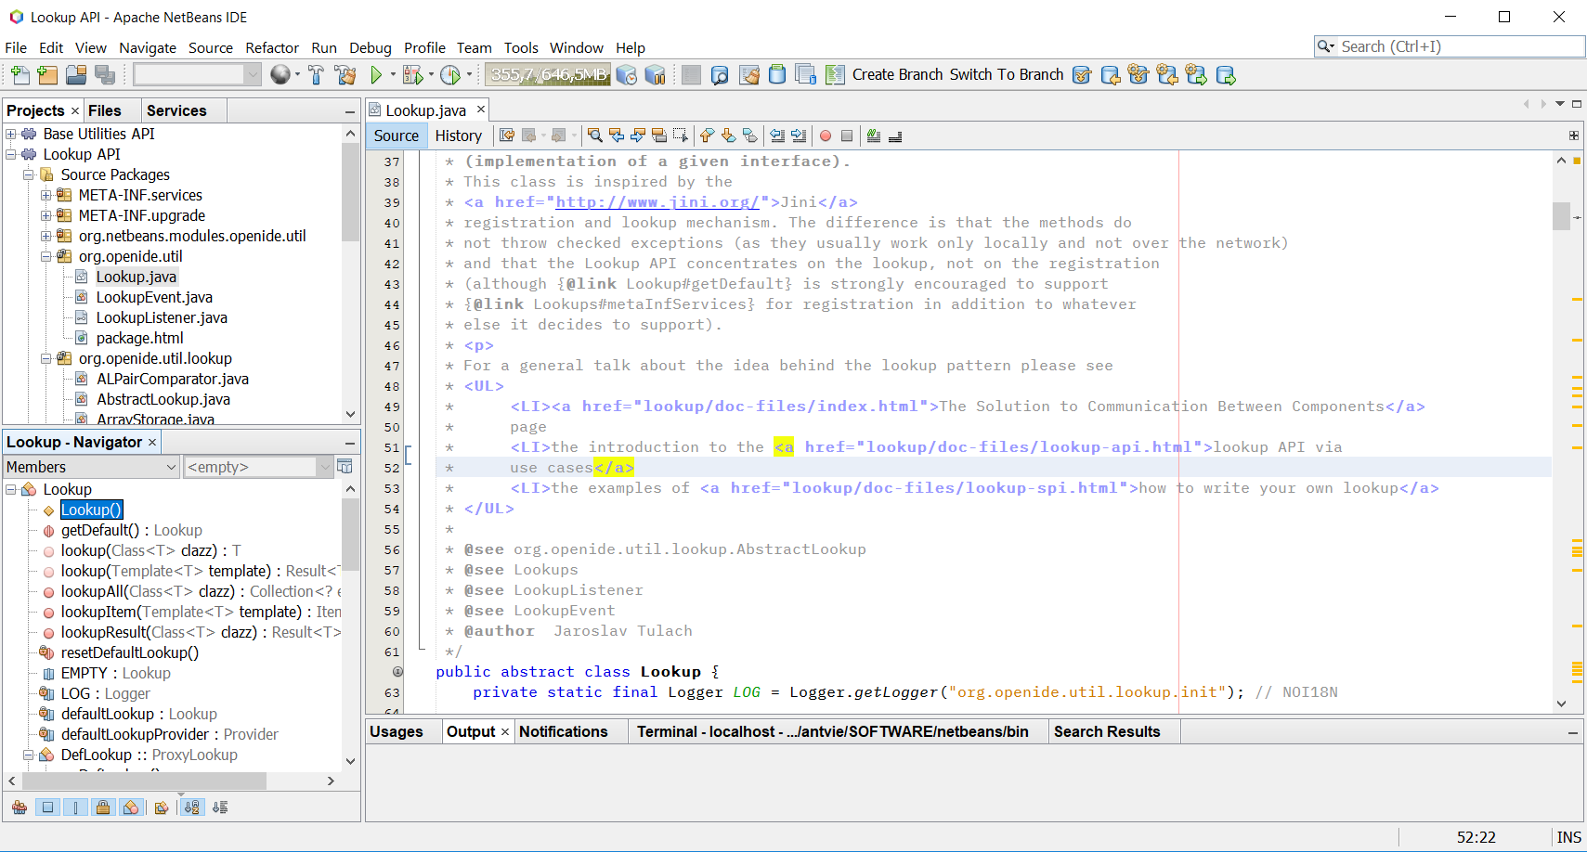Click the Toggle Bookmark icon in editor toolbar
The image size is (1587, 852).
[749, 136]
